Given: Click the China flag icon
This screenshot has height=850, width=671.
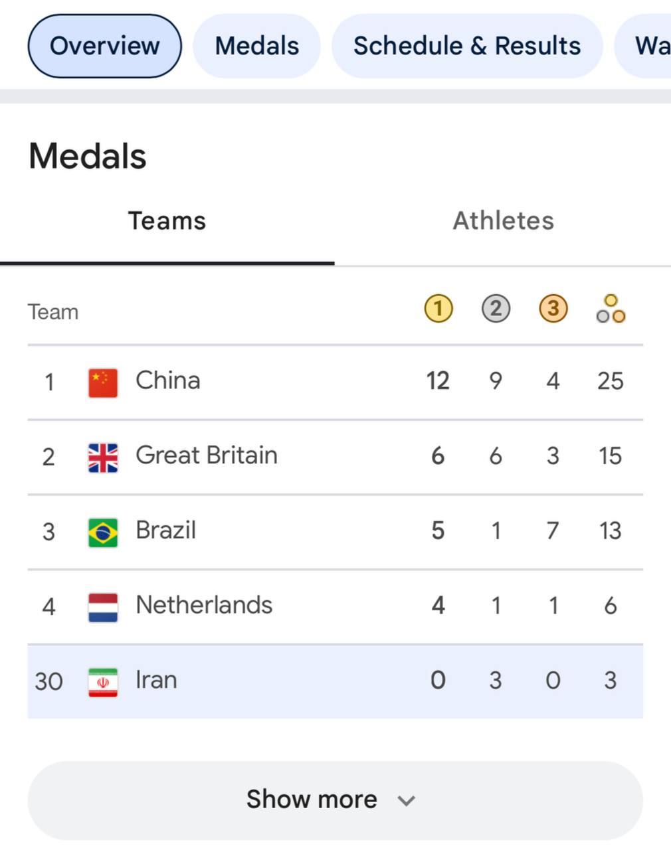Looking at the screenshot, I should point(103,382).
